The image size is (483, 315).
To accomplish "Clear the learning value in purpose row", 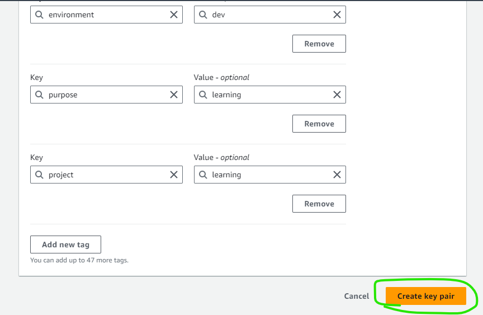I will click(337, 95).
